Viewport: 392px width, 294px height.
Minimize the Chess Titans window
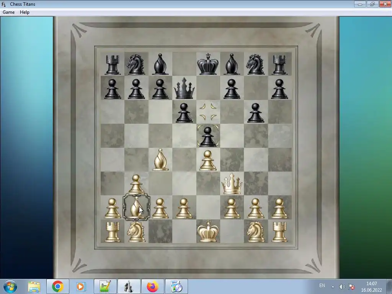point(360,4)
